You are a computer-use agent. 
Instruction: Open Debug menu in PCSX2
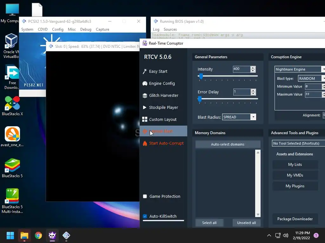tap(86, 29)
